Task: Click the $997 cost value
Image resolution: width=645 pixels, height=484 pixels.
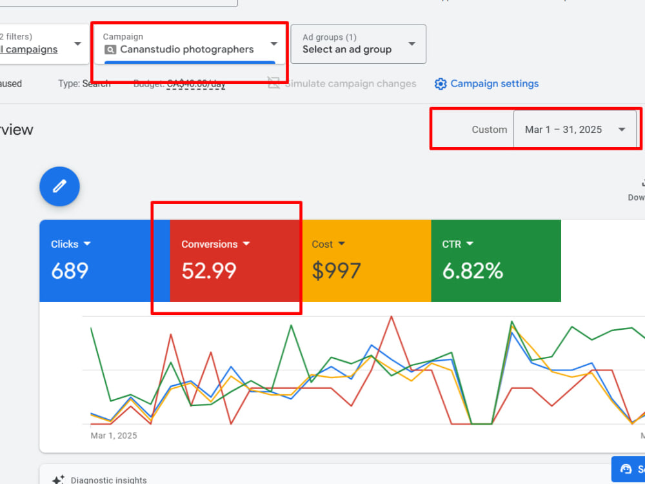Action: [x=336, y=271]
